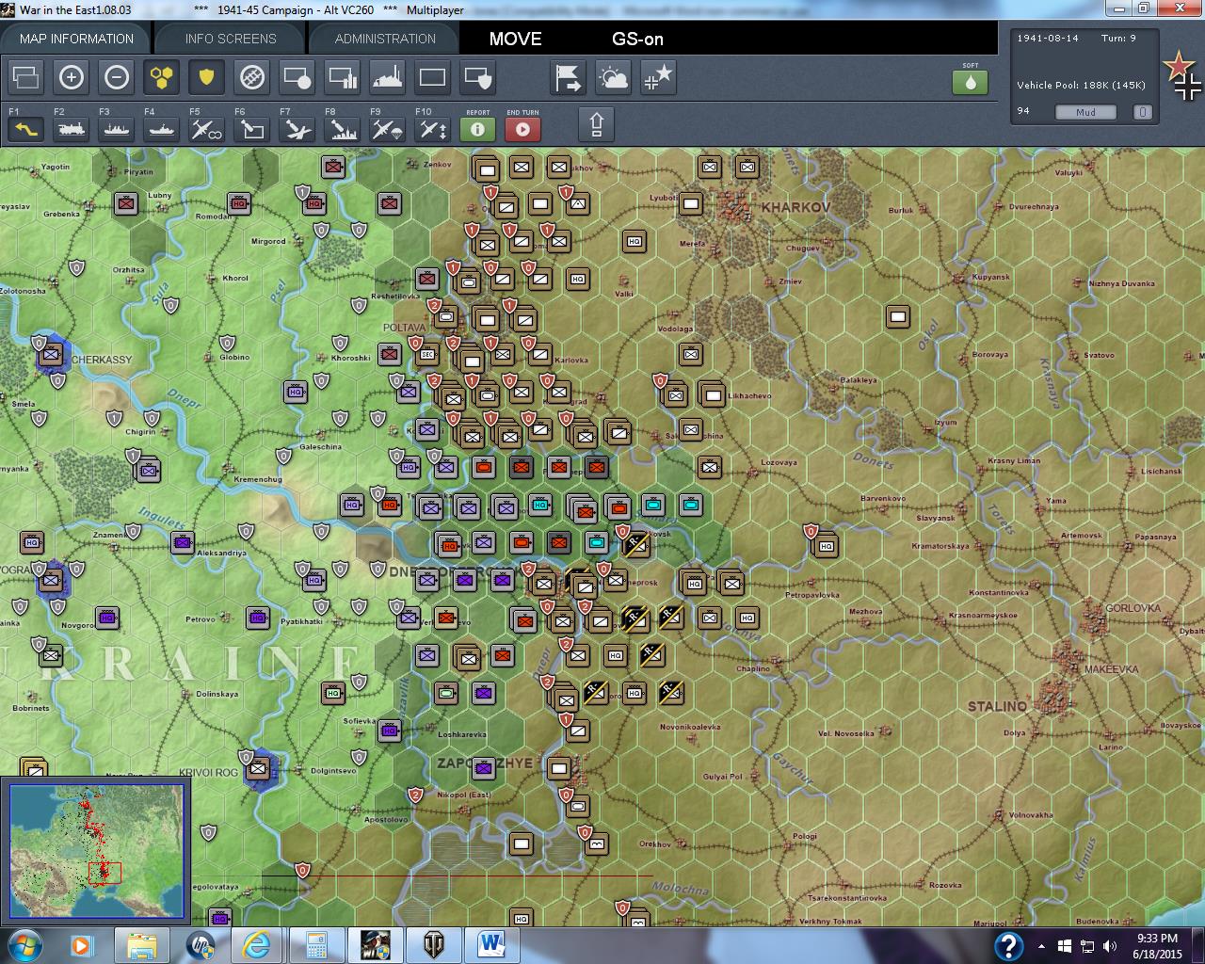
Task: Open Calculator from taskbar
Action: (315, 945)
